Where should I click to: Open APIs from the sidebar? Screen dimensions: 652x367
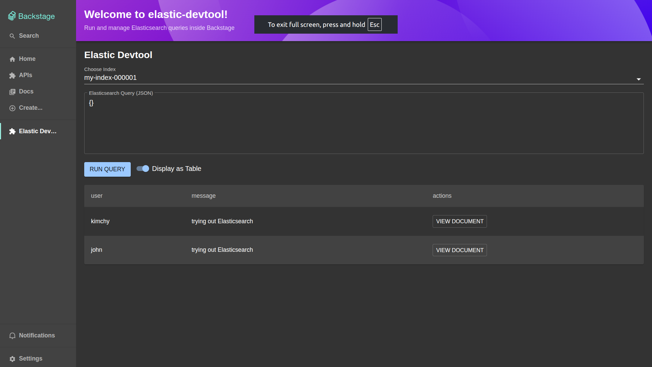click(x=38, y=75)
